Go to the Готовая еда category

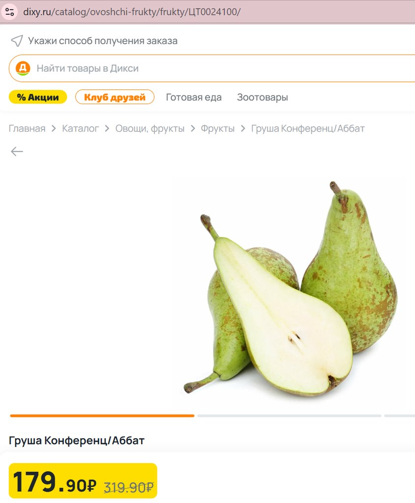click(x=194, y=97)
